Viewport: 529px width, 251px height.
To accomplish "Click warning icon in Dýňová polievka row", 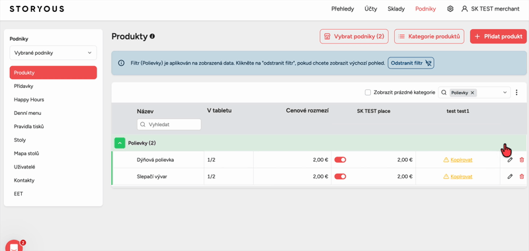I will tap(446, 160).
